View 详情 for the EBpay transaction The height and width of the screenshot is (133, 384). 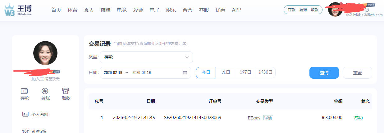(x=268, y=118)
